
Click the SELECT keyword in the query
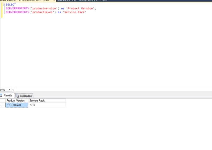(11, 4)
